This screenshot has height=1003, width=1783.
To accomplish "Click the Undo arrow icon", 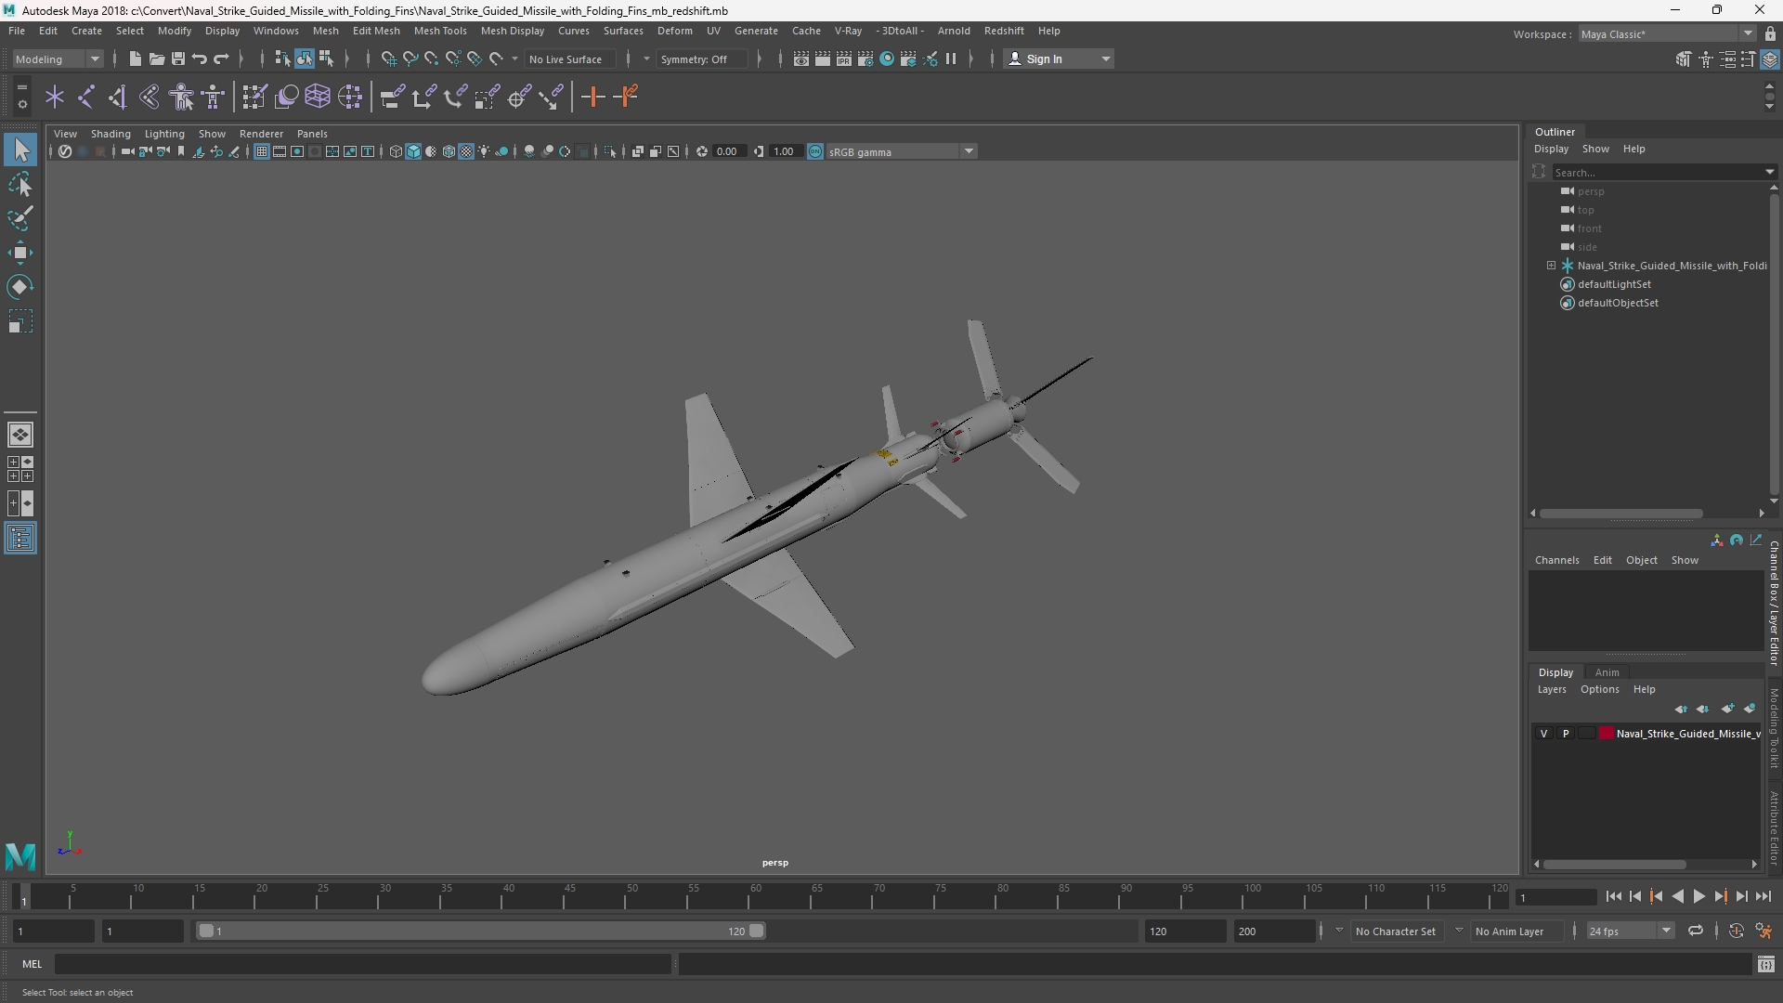I will click(199, 59).
